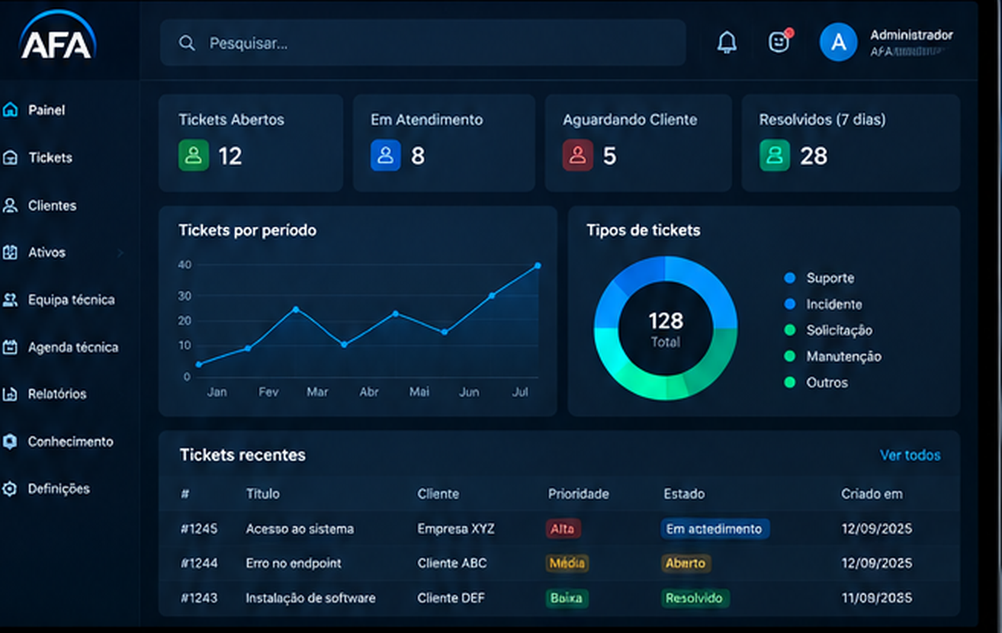Click the Baixa priority badge
The width and height of the screenshot is (1002, 633).
tap(567, 598)
